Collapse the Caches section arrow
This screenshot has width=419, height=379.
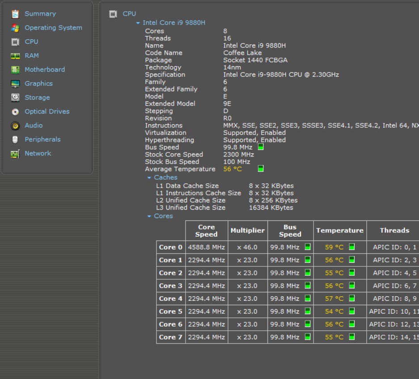click(149, 177)
